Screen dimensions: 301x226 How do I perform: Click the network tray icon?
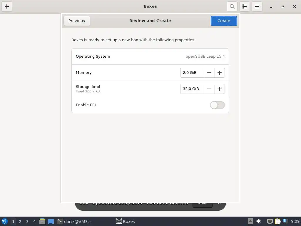tap(270, 221)
